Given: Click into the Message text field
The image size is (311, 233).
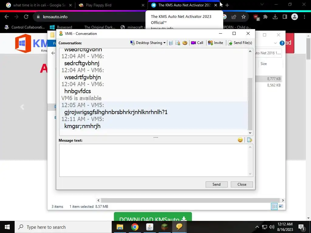Looking at the screenshot, I should coord(154,160).
